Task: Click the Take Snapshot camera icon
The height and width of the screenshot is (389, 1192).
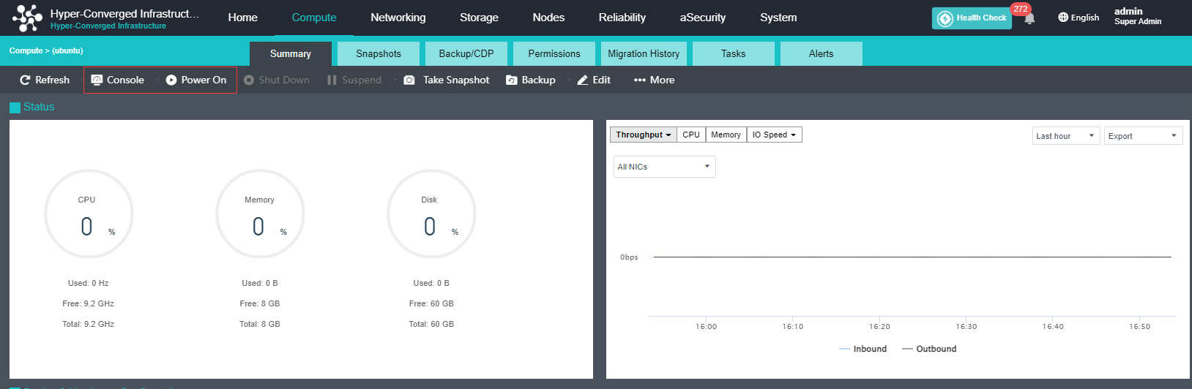Action: 409,80
